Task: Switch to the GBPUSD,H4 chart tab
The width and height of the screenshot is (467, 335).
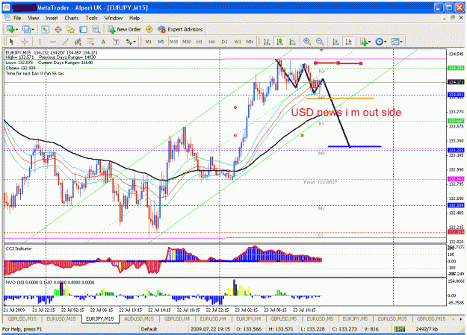Action: [x=177, y=319]
